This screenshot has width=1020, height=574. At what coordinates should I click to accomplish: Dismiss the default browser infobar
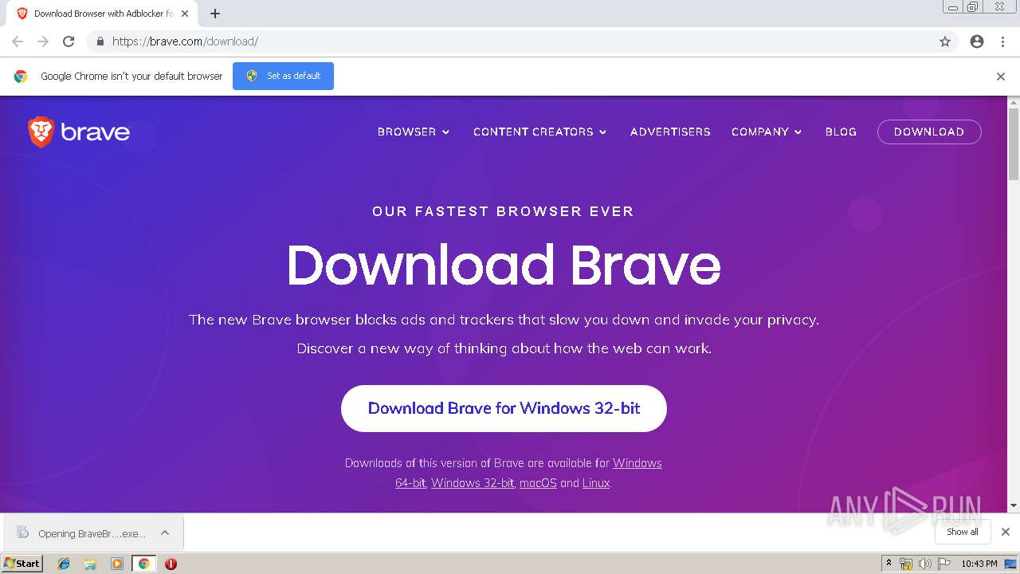click(1001, 77)
